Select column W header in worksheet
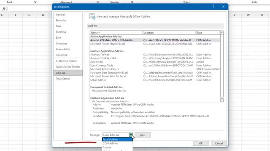The image size is (270, 151). click(248, 15)
